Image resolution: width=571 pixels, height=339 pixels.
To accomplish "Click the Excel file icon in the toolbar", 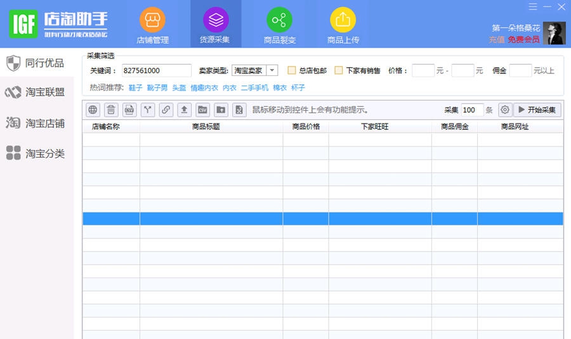I will [239, 110].
